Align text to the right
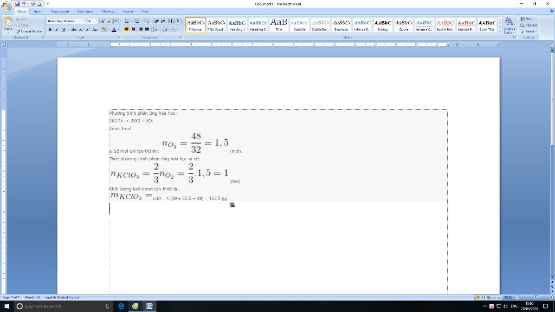The width and height of the screenshot is (555, 312). pos(140,29)
